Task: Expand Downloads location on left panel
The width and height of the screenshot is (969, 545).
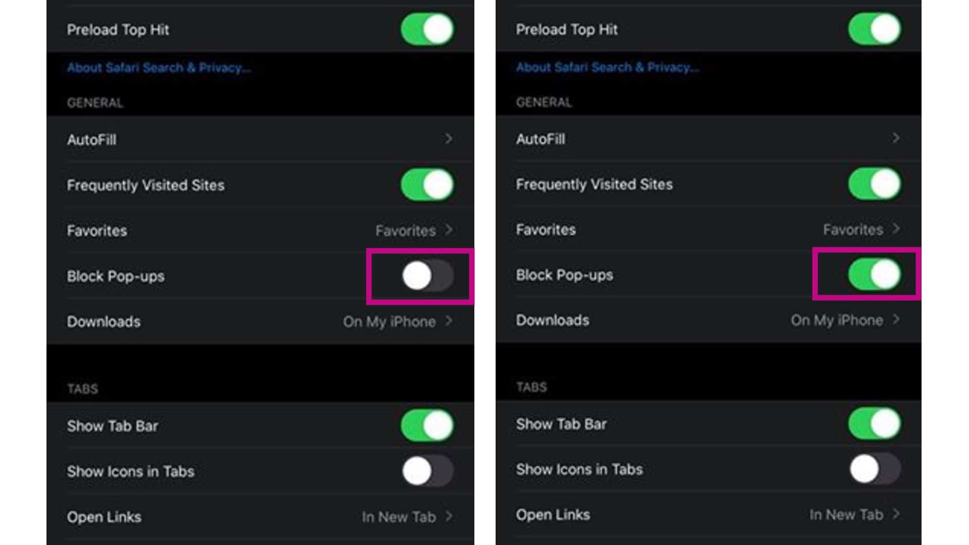Action: pos(449,321)
